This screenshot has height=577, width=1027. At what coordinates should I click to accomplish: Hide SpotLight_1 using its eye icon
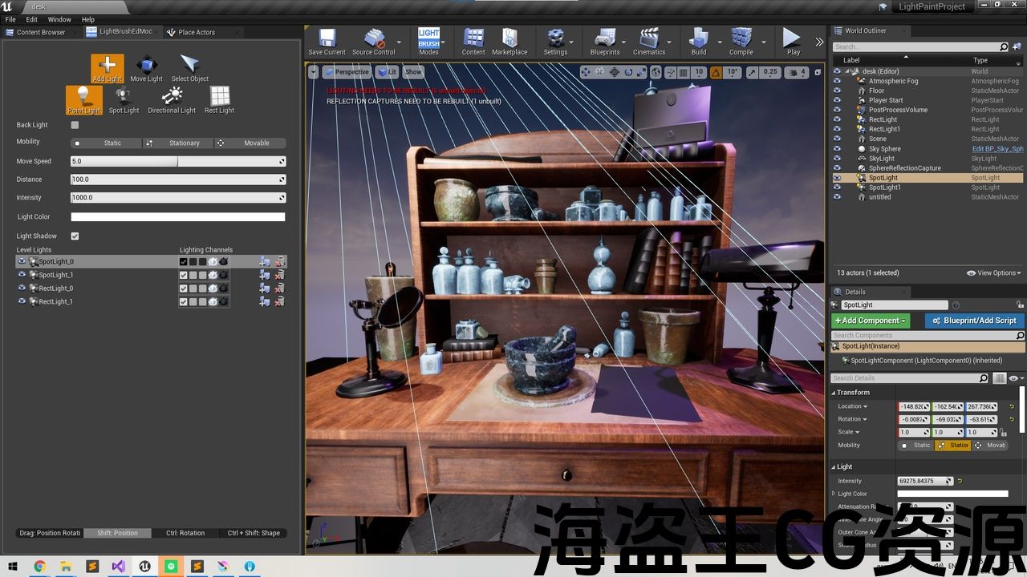22,275
